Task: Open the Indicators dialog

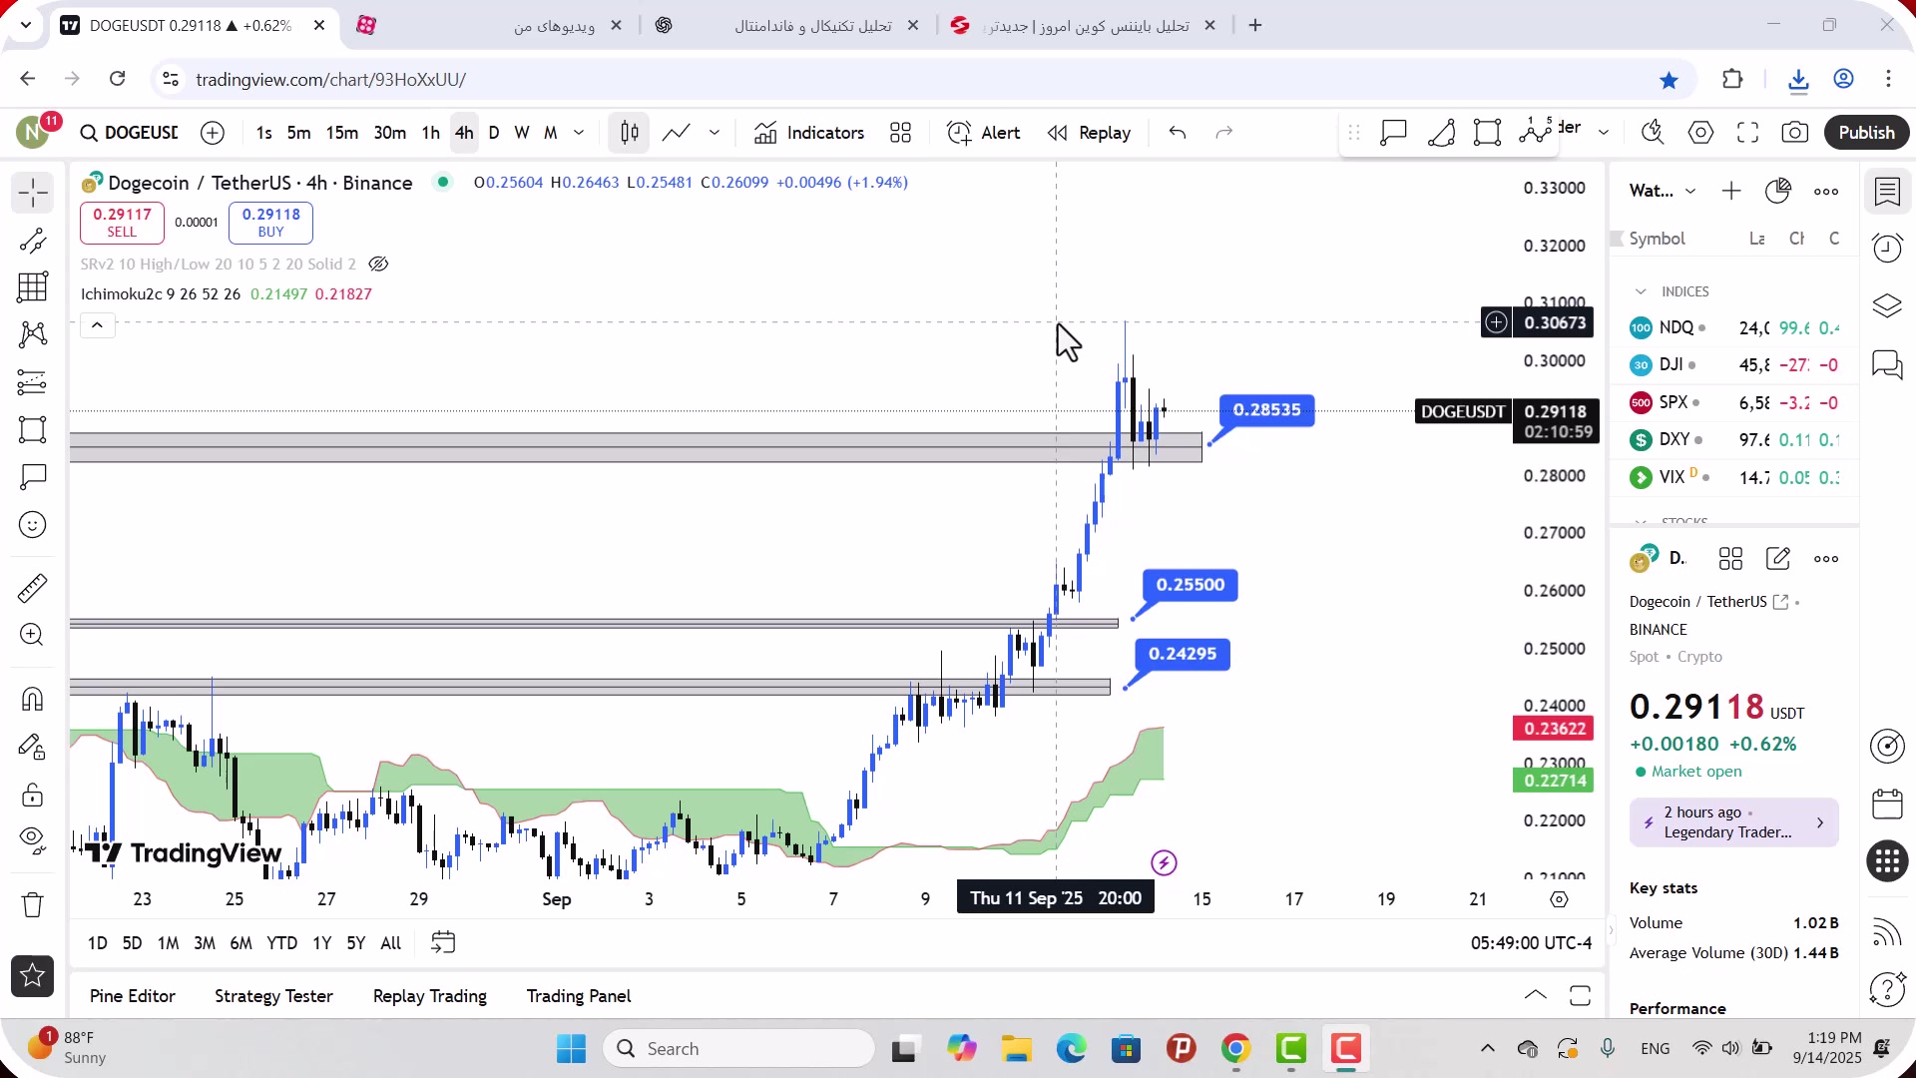Action: [x=809, y=133]
